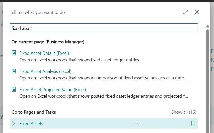This screenshot has height=133, width=214.
Task: Click the search box containing 'fixed asset'
Action: coord(104,28)
